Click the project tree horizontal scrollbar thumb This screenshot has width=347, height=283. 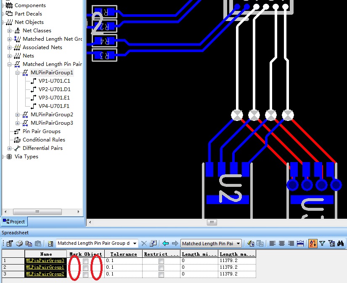click(37, 212)
